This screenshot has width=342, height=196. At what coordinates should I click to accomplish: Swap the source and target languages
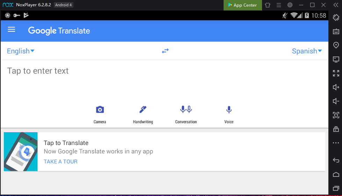165,51
